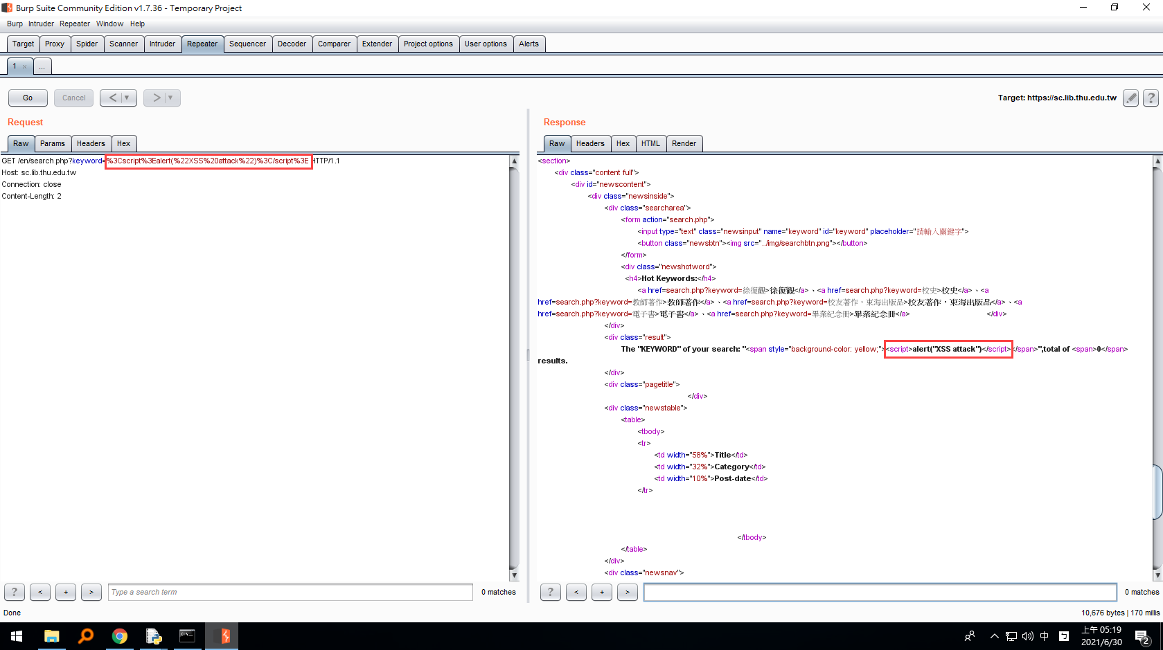This screenshot has width=1163, height=650.
Task: Go to next request search match
Action: pyautogui.click(x=91, y=592)
